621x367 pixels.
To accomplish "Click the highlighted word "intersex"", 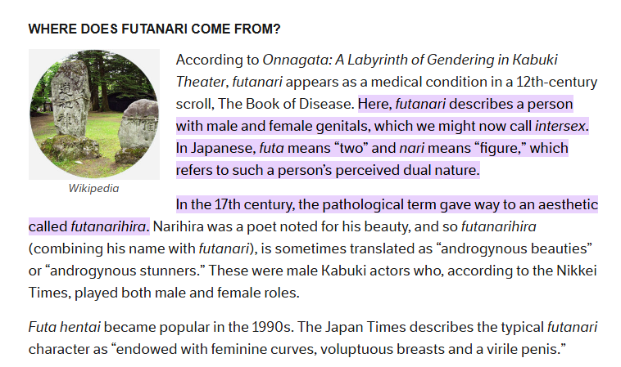I will coord(560,126).
